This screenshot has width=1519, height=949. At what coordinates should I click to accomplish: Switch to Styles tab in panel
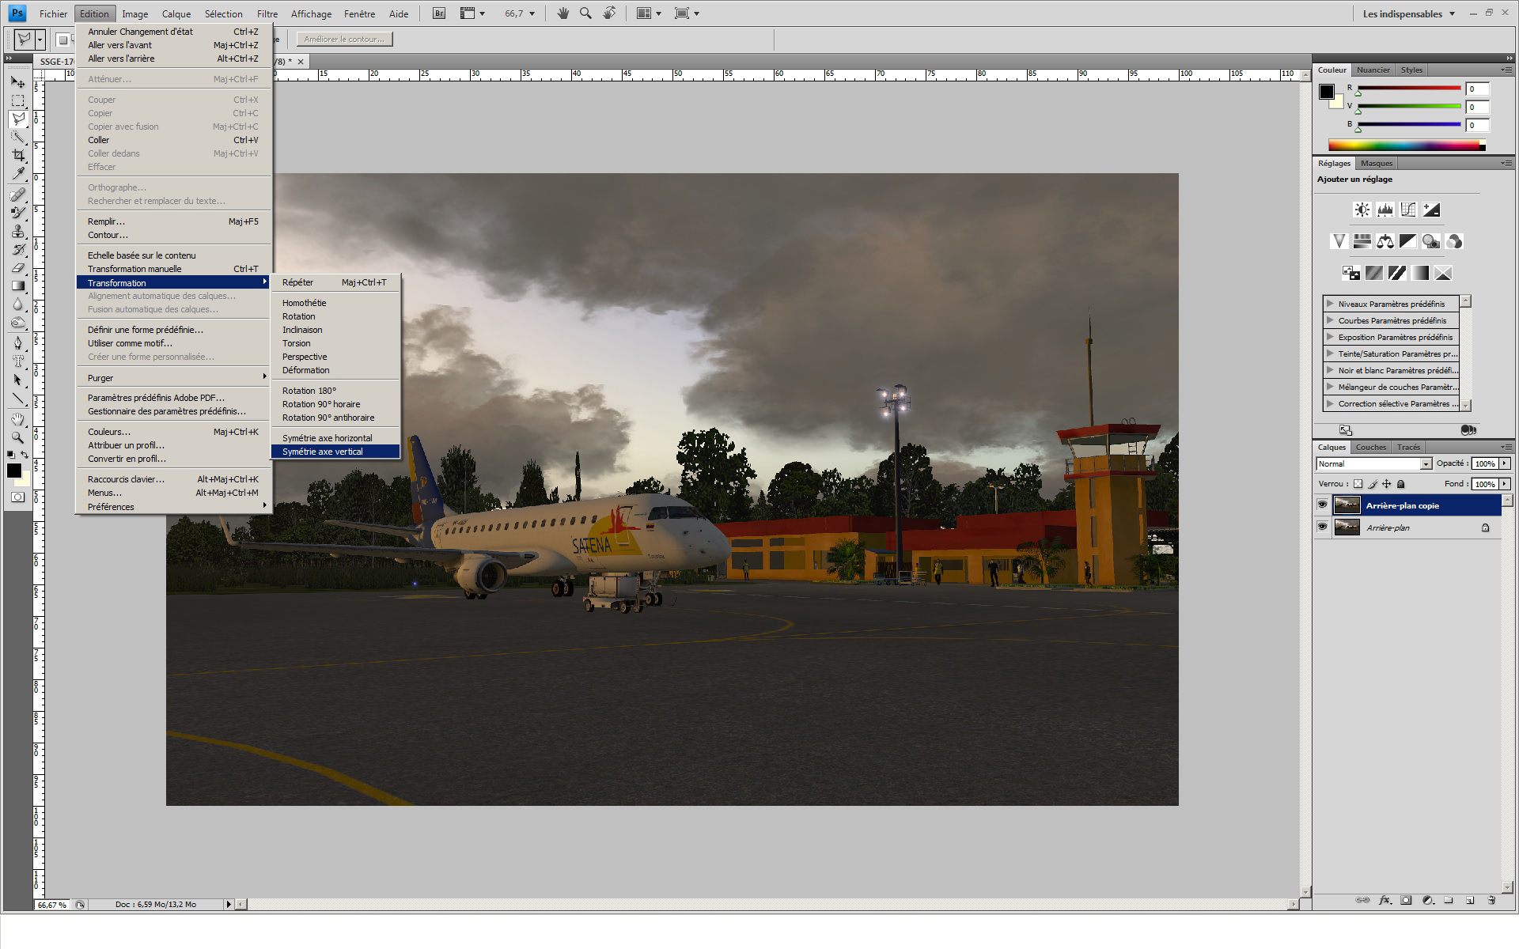click(1412, 69)
